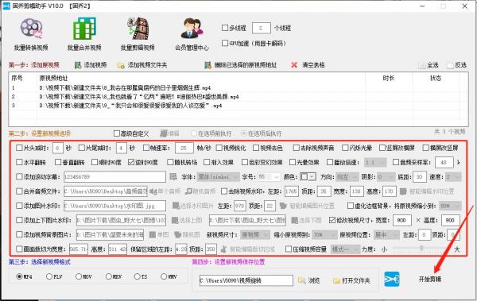Click the 个线程 thread count field

262,28
